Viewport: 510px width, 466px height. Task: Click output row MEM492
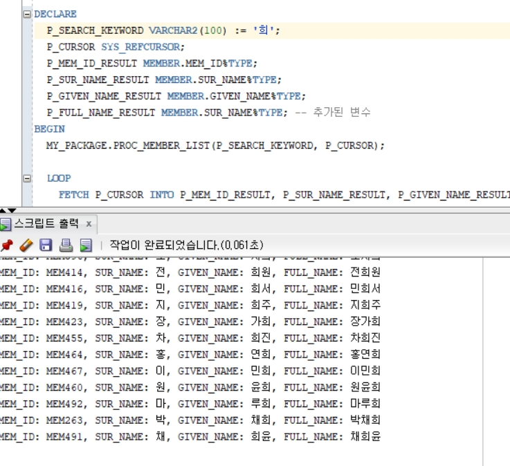[190, 404]
